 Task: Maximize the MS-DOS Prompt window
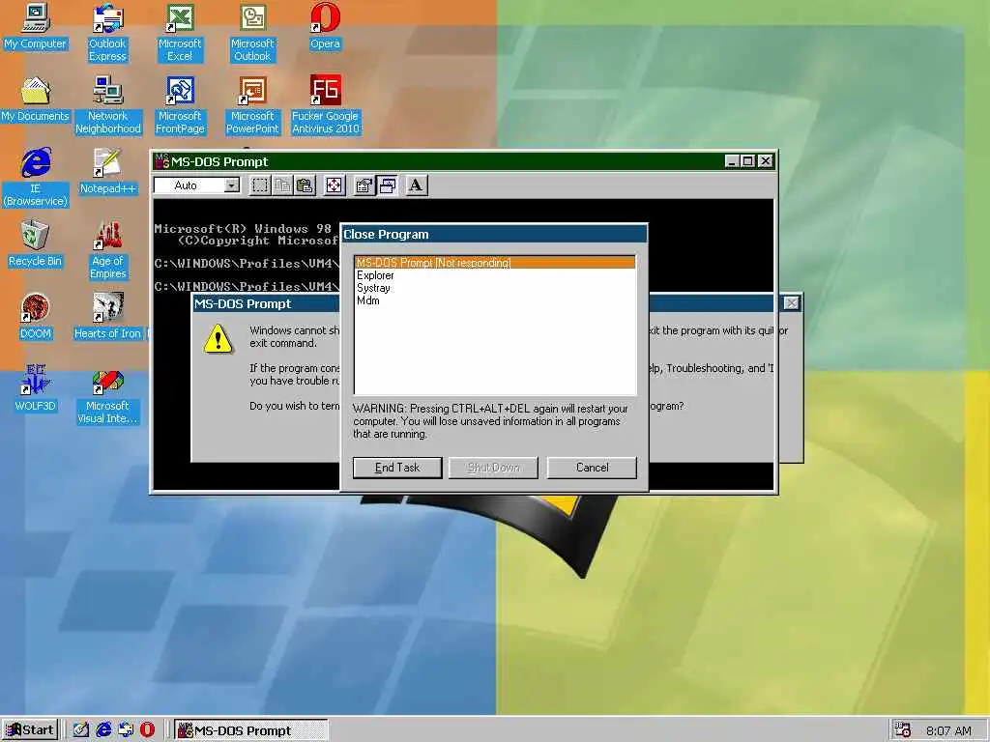pos(747,161)
